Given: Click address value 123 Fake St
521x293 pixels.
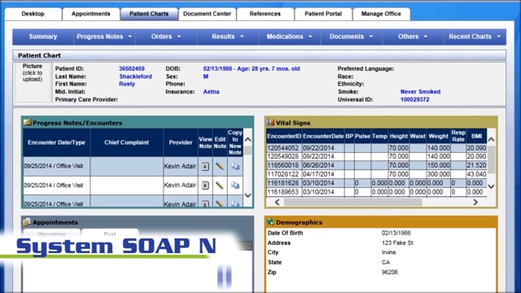Looking at the screenshot, I should (x=397, y=243).
